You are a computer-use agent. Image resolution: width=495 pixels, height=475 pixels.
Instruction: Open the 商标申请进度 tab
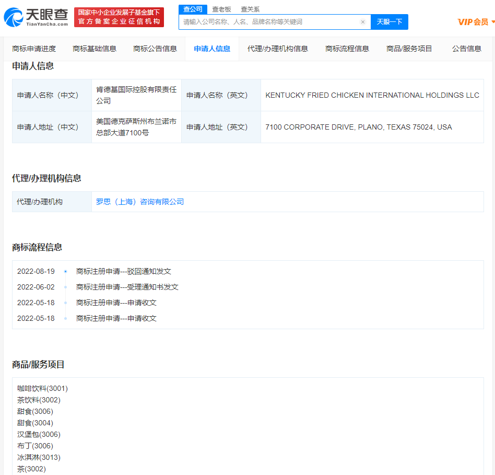[34, 48]
